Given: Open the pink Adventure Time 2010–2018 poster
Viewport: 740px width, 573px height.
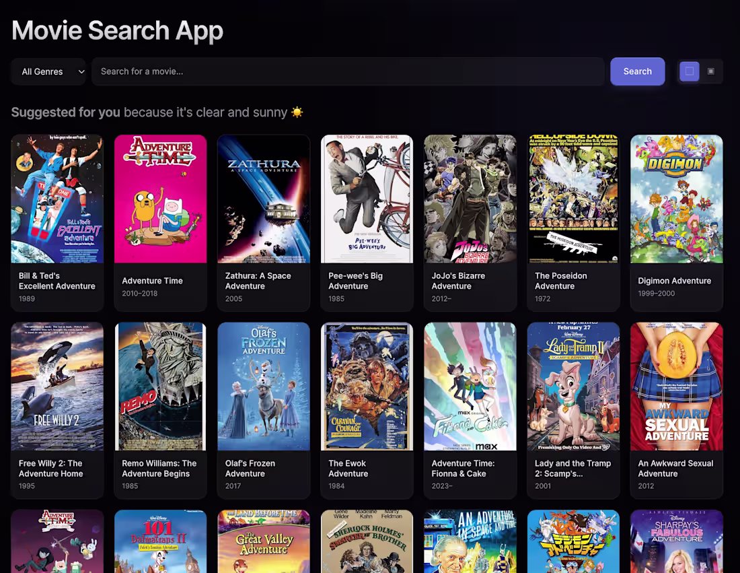Looking at the screenshot, I should (161, 199).
